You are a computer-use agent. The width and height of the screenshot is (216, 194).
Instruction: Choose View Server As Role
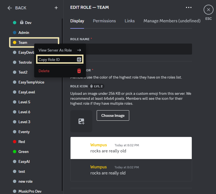(60, 50)
